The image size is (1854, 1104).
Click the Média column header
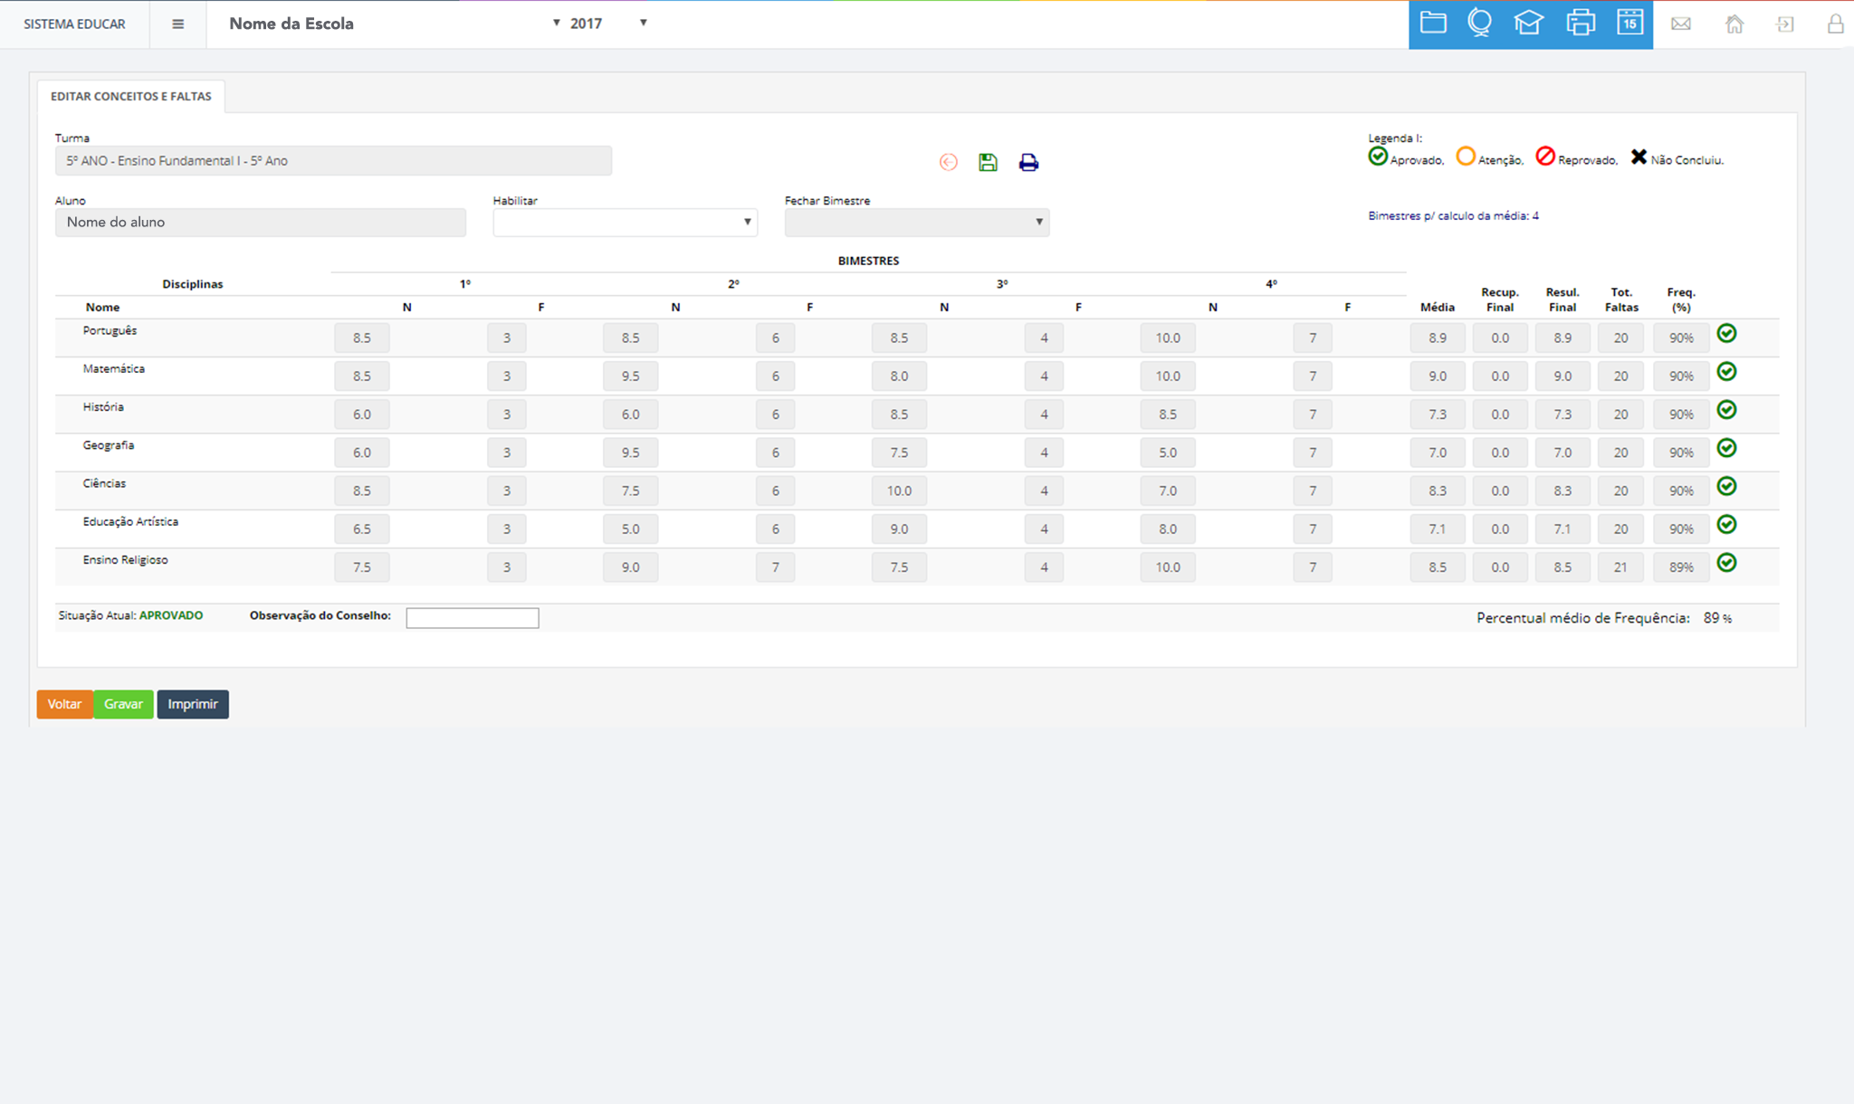[x=1438, y=307]
